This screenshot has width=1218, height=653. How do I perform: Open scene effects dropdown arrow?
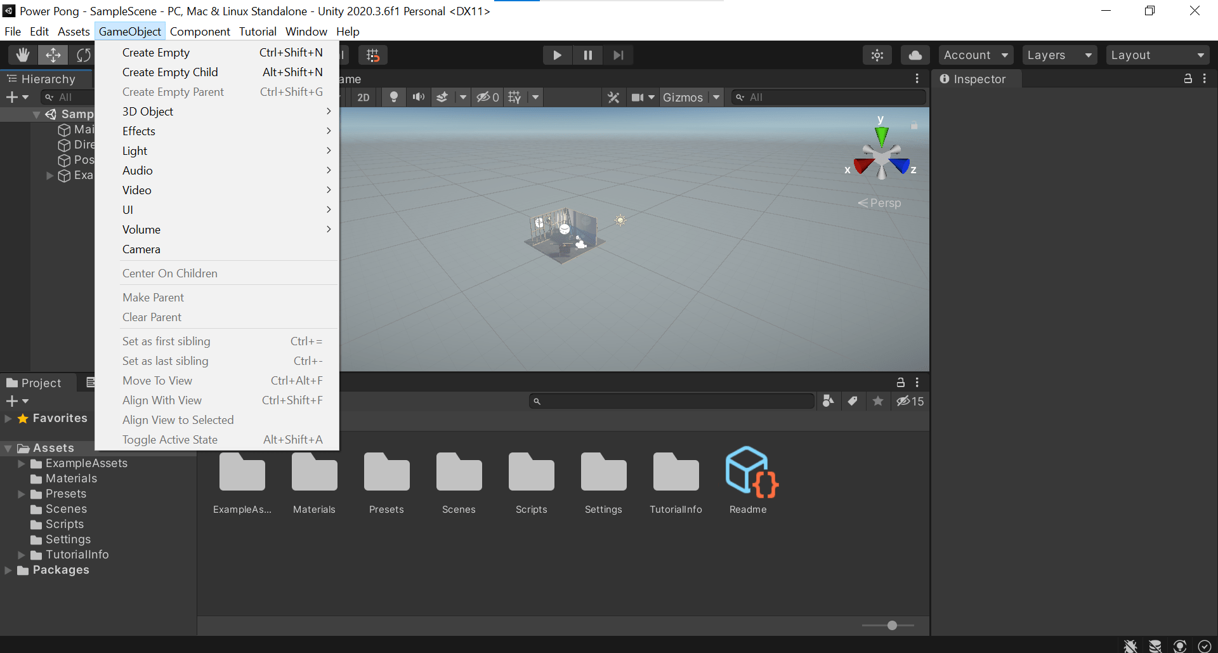pos(463,97)
